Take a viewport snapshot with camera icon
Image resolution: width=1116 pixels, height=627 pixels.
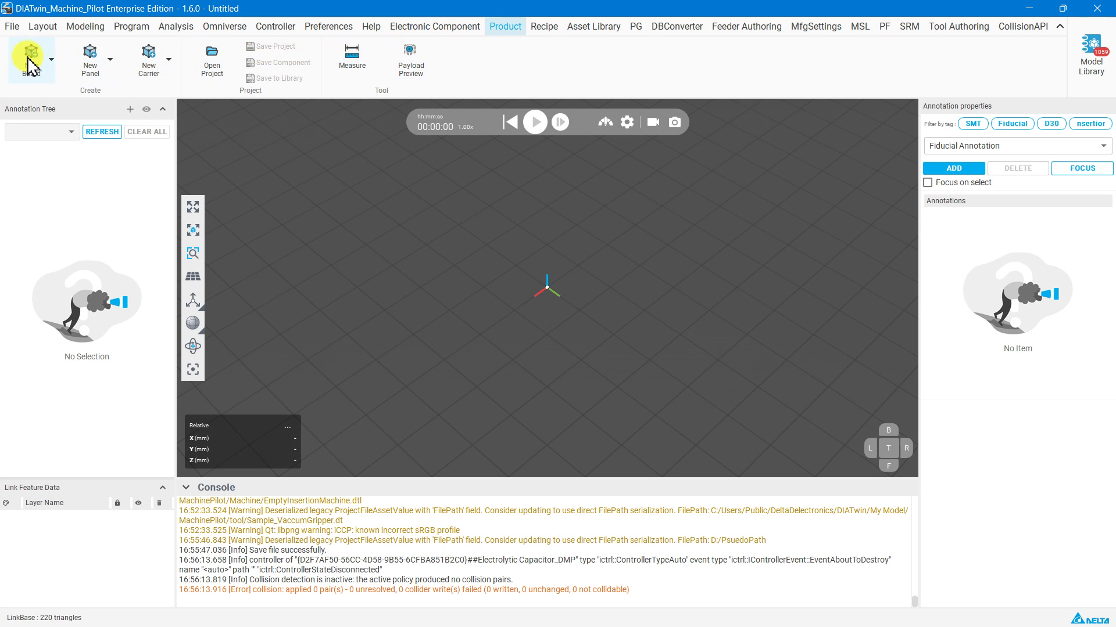pyautogui.click(x=674, y=122)
